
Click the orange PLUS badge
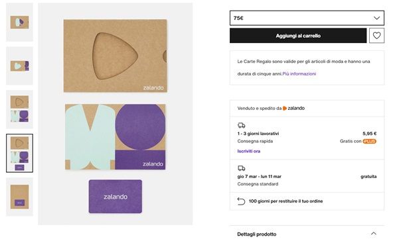tap(369, 141)
